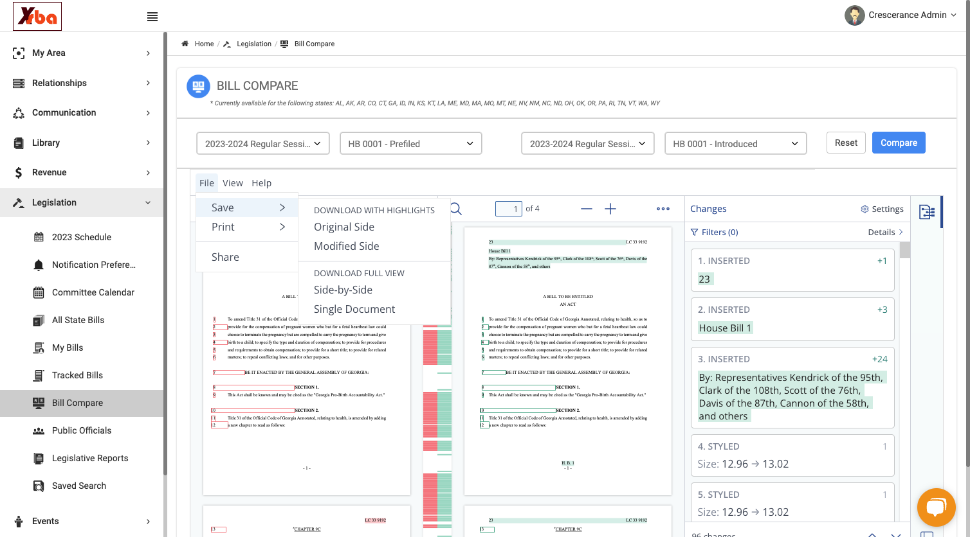Expand the My Area sidebar section
This screenshot has width=970, height=537.
pos(82,53)
